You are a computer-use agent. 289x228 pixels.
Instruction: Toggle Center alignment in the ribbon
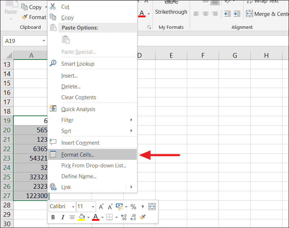(205, 14)
